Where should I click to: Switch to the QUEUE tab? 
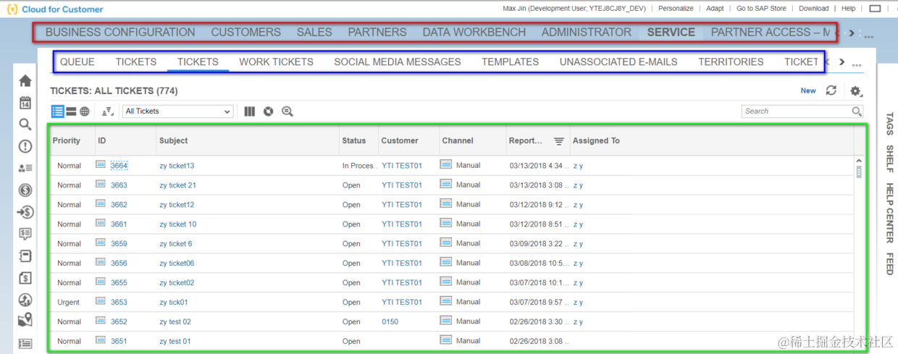(x=77, y=62)
